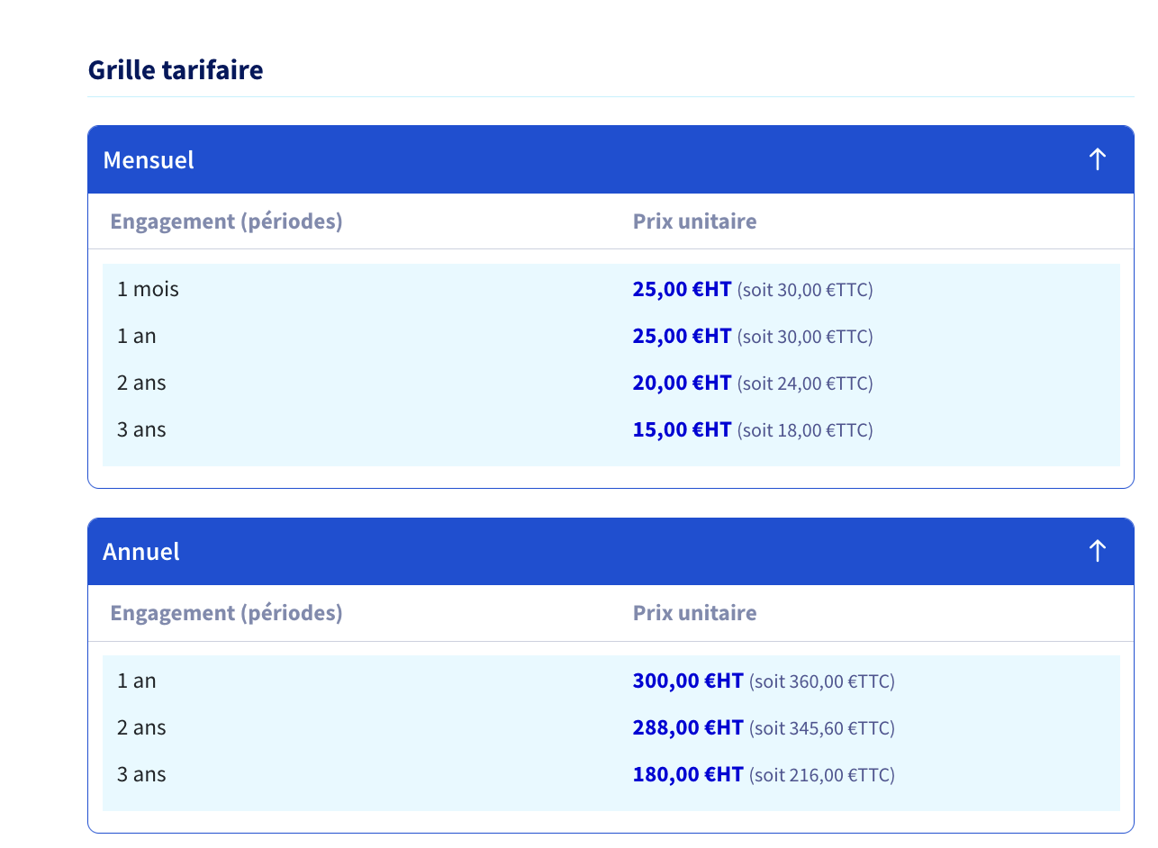This screenshot has width=1158, height=848.
Task: Click the Prix unitaire column header in Annuel
Action: [694, 613]
